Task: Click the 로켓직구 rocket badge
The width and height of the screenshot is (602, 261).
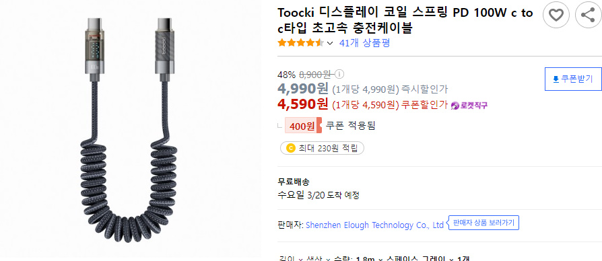Action: [469, 105]
